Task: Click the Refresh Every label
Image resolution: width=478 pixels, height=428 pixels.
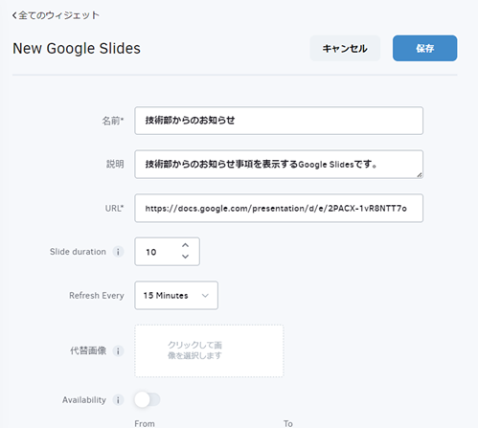Action: click(97, 296)
